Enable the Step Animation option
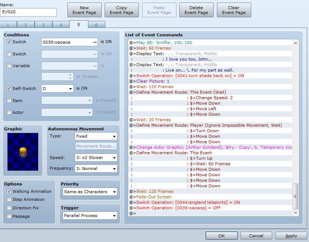This screenshot has height=242, width=309. pyautogui.click(x=9, y=199)
